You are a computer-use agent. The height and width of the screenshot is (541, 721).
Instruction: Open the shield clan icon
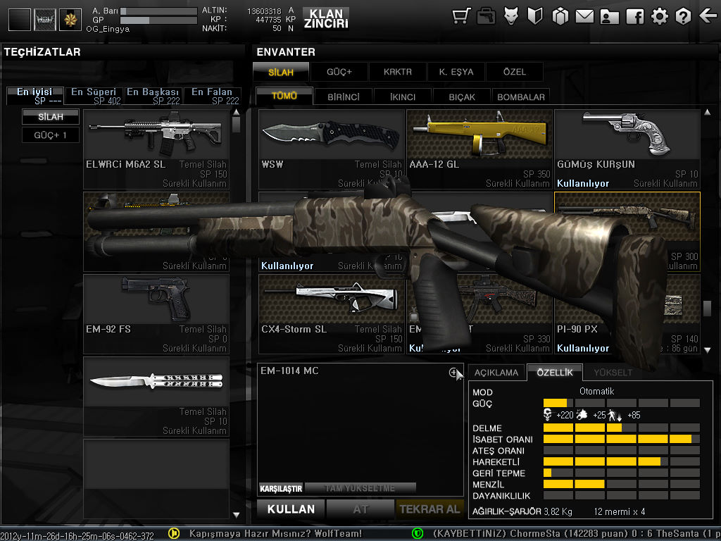535,16
